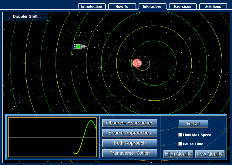Click the Doppler Shift title label
Image resolution: width=232 pixels, height=165 pixels.
(25, 16)
